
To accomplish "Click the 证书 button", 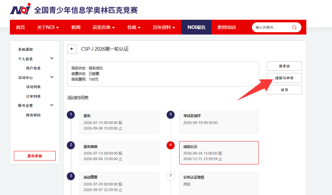I will (x=284, y=90).
